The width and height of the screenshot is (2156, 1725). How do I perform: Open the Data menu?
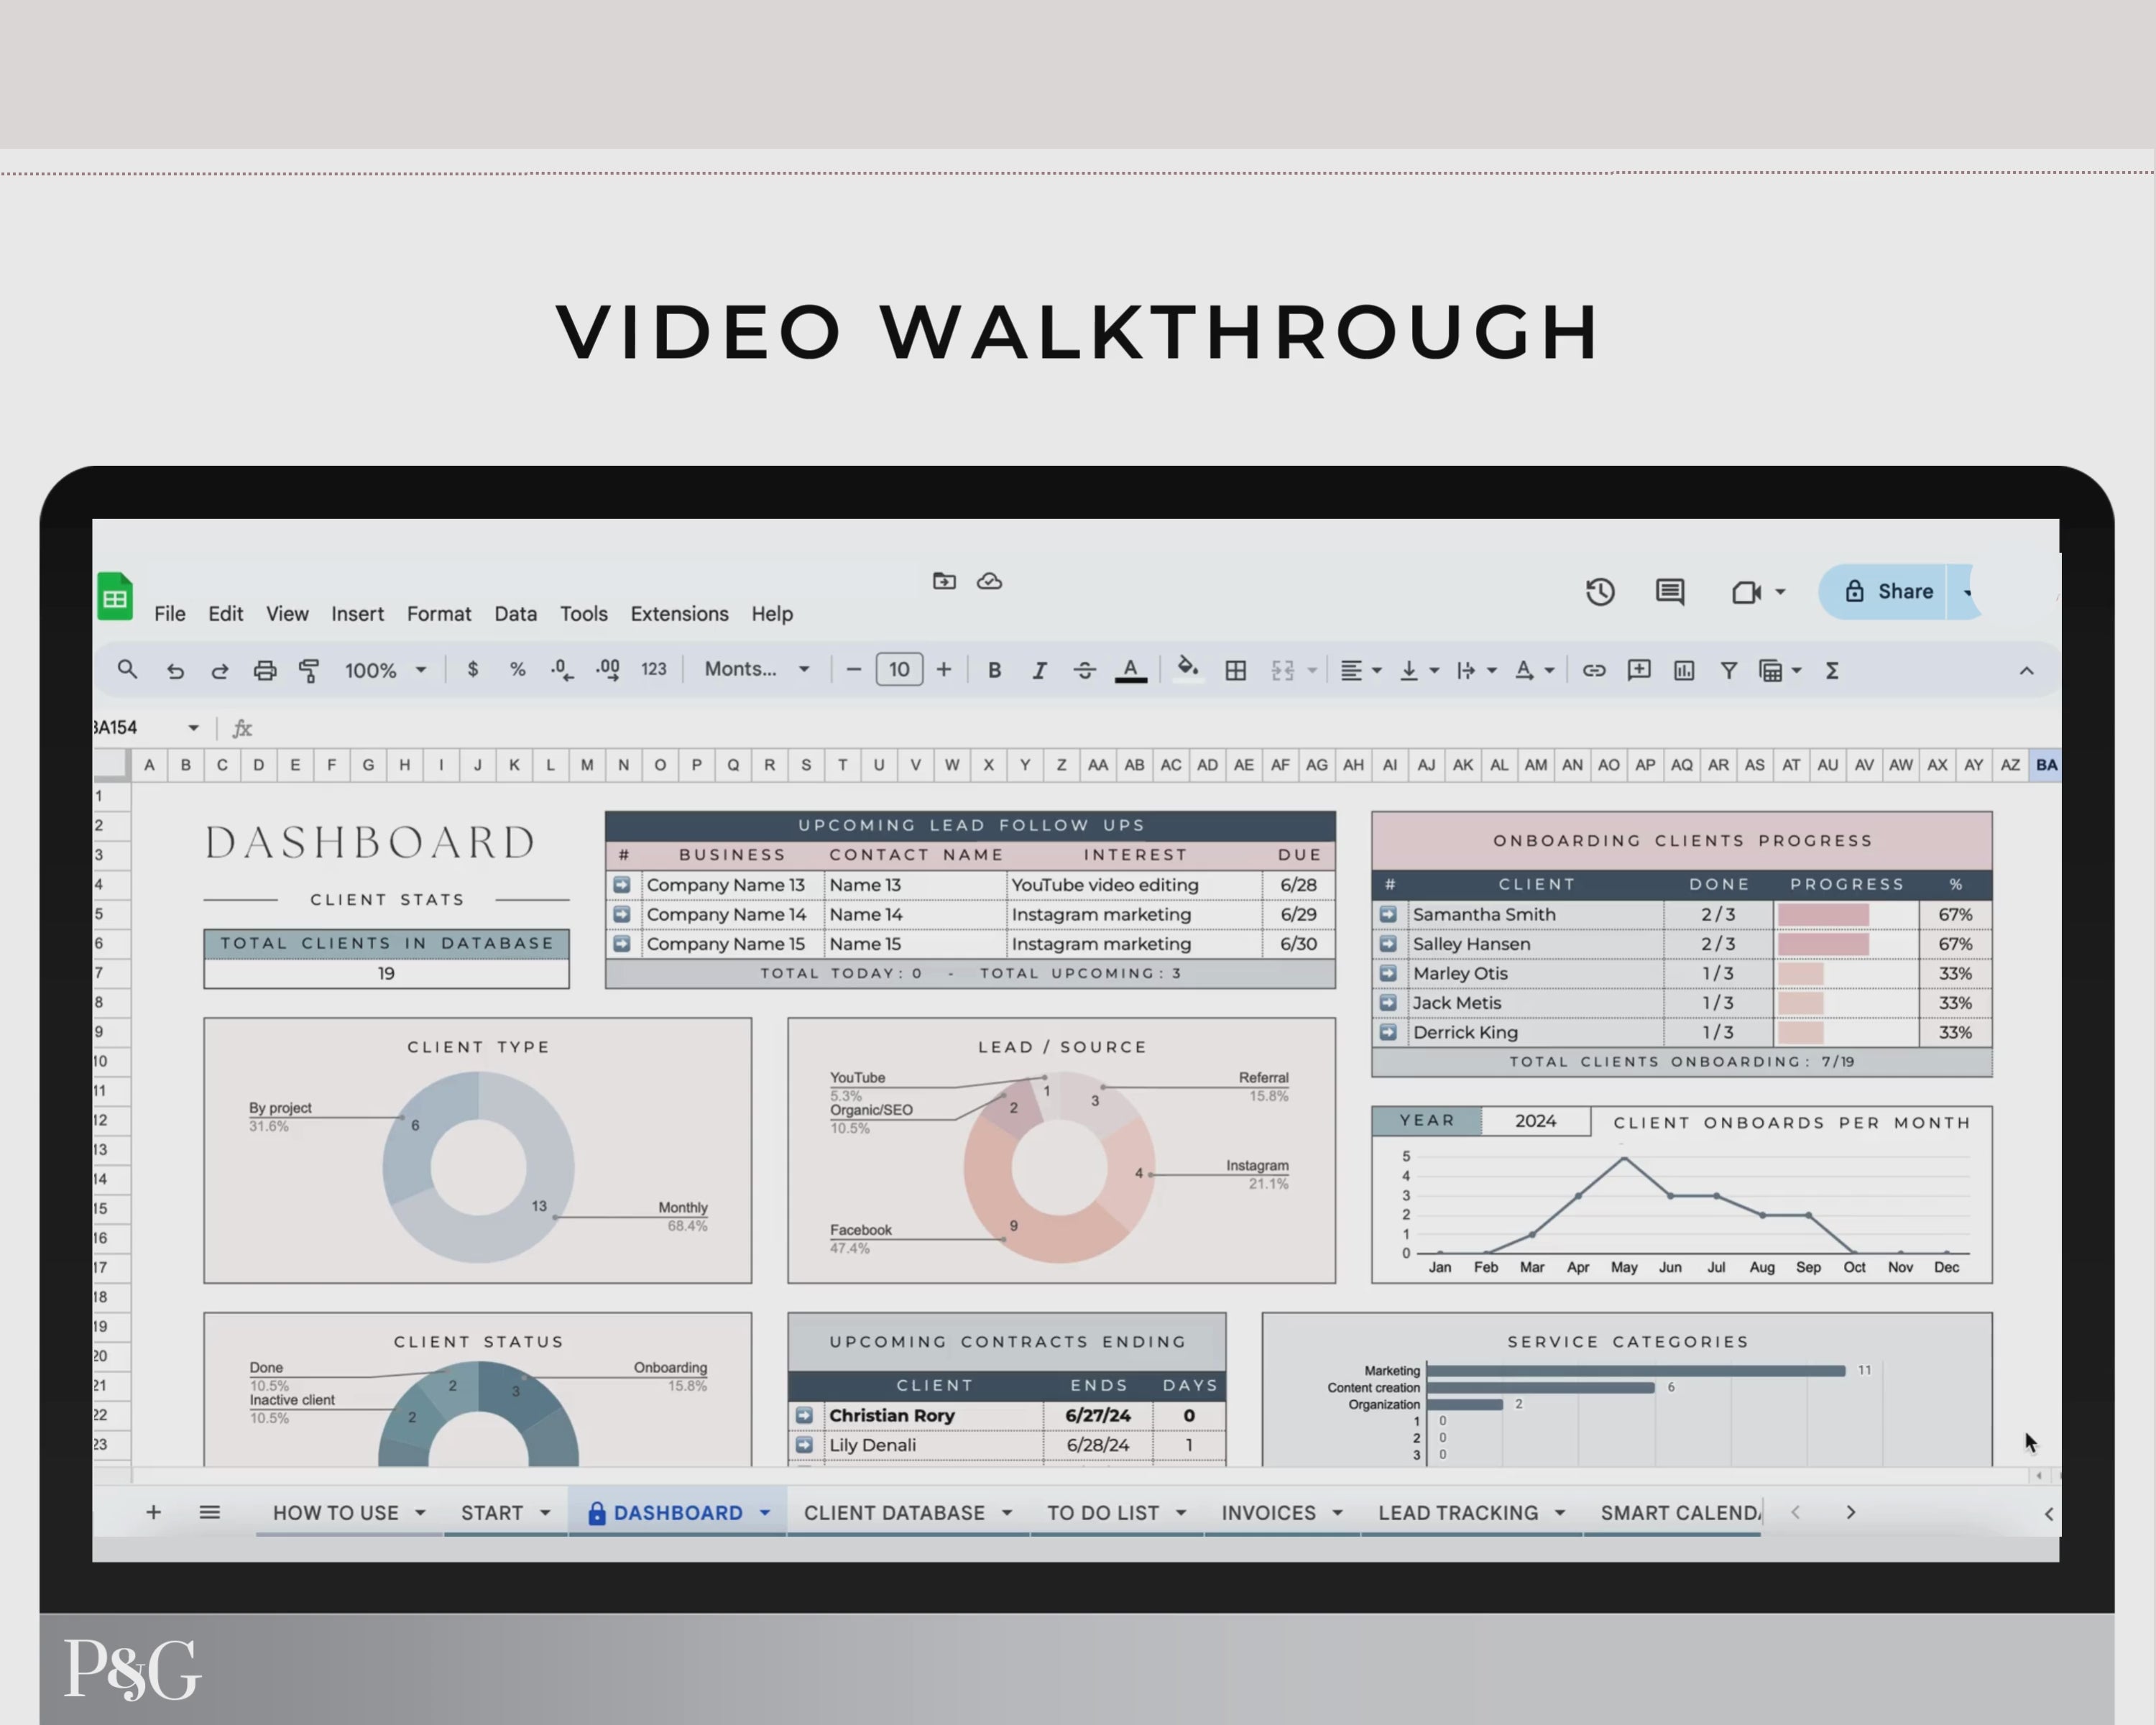(x=515, y=614)
